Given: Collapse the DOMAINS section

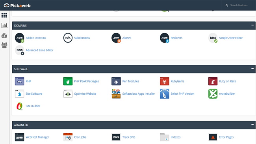Looking at the screenshot, I should tap(252, 25).
